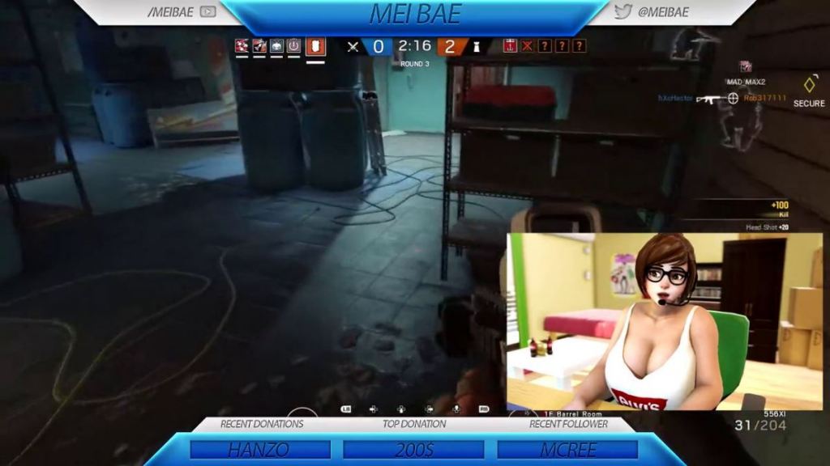Click the RECENT DONATIONS label

(x=262, y=424)
